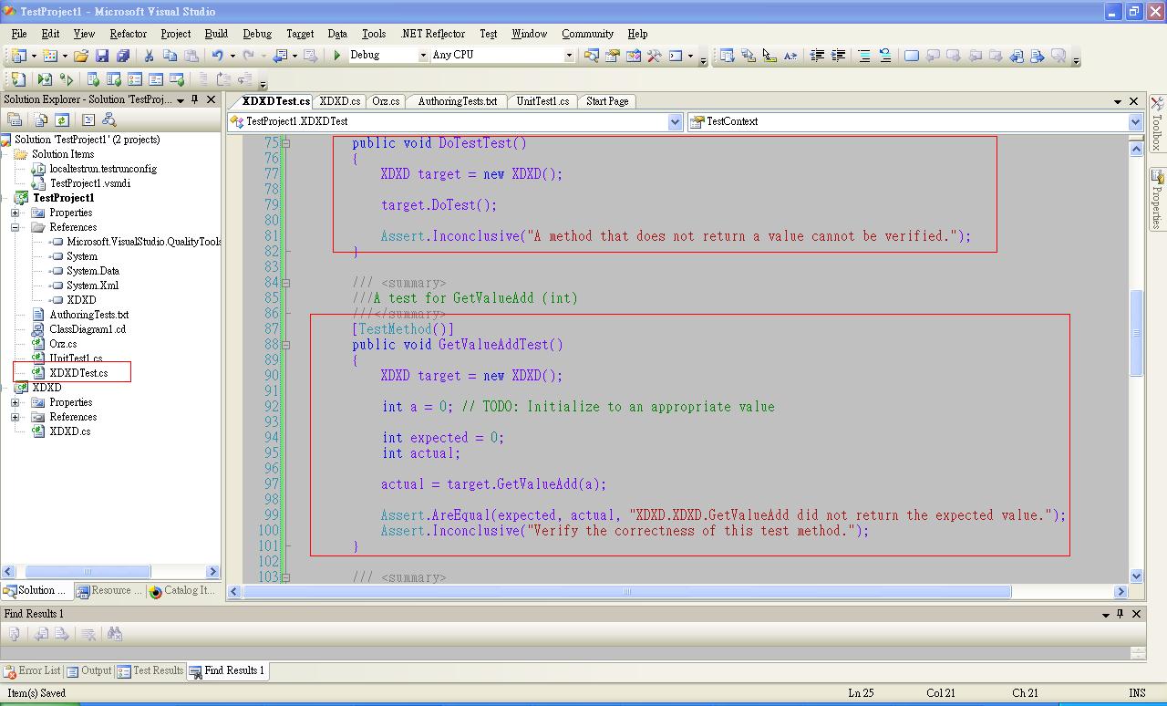Expand Properties under XDXD project
Image resolution: width=1167 pixels, height=706 pixels.
[x=15, y=402]
